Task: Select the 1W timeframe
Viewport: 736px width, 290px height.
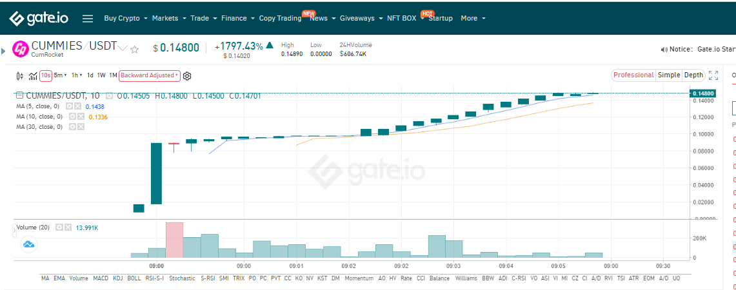Action: pyautogui.click(x=101, y=75)
